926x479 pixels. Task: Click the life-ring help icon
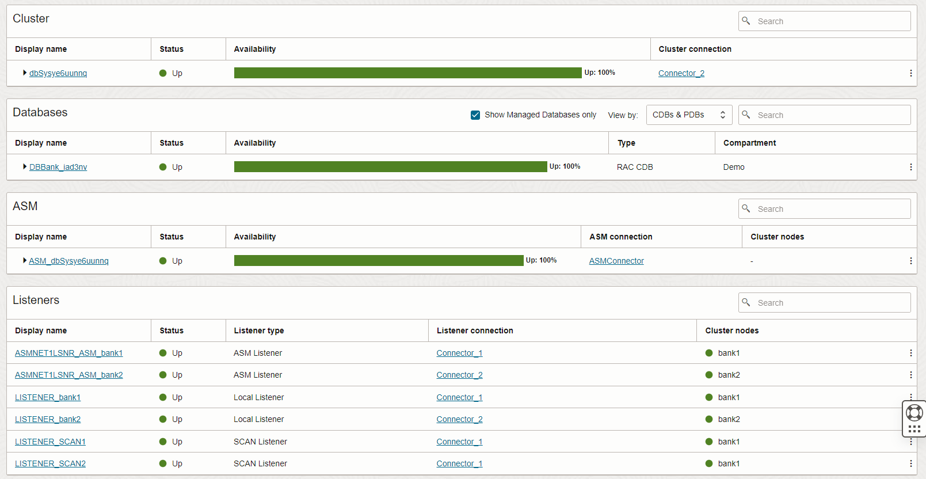[914, 413]
